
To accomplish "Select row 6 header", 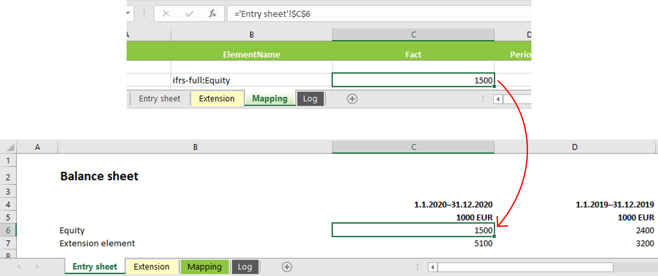I will [8, 230].
